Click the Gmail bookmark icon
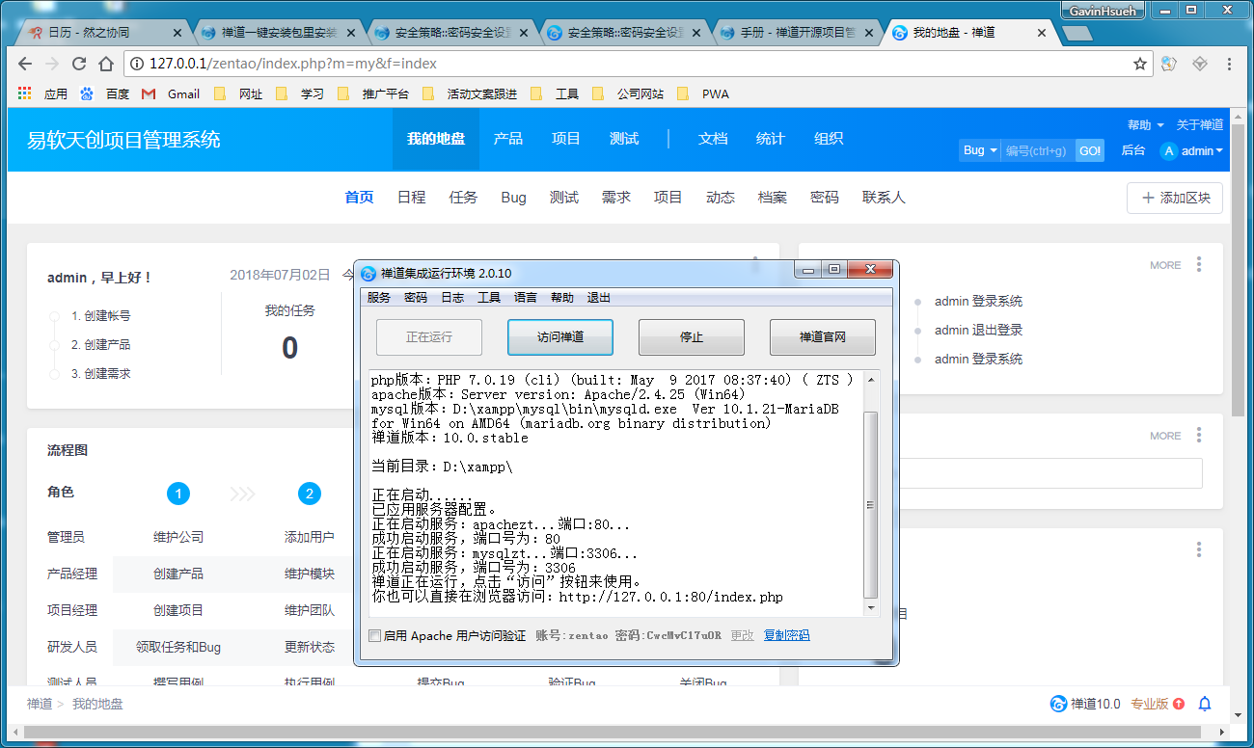This screenshot has width=1254, height=748. coord(149,93)
